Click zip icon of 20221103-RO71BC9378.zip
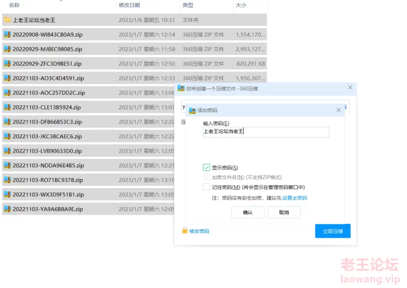This screenshot has height=288, width=407. [7, 180]
